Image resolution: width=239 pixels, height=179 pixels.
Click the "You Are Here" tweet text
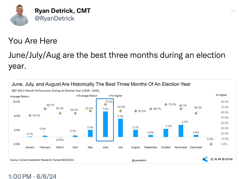[x=33, y=41]
